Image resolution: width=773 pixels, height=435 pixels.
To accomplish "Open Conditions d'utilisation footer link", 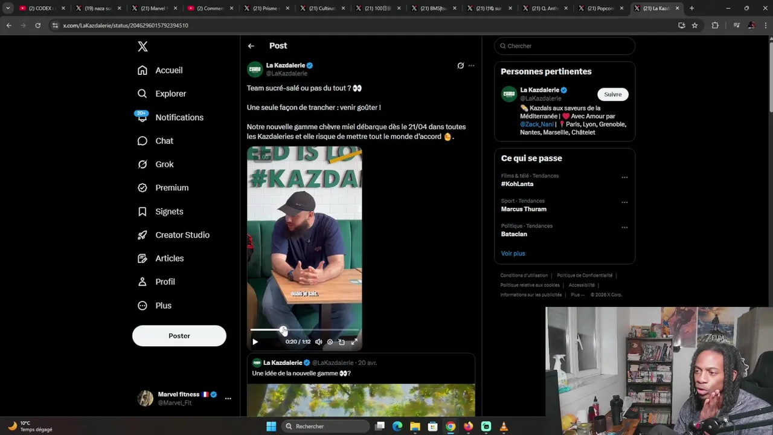I will [x=524, y=275].
